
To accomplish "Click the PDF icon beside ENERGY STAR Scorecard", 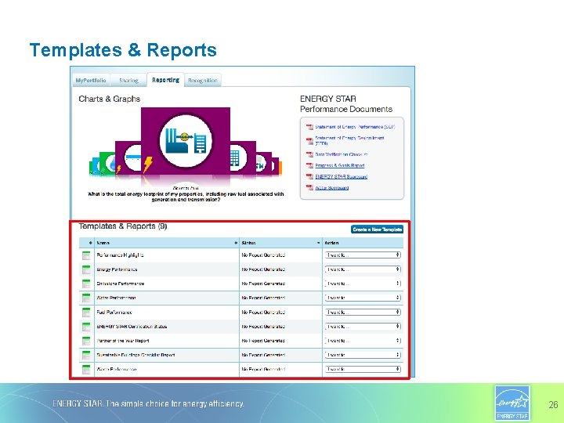I will (x=309, y=176).
